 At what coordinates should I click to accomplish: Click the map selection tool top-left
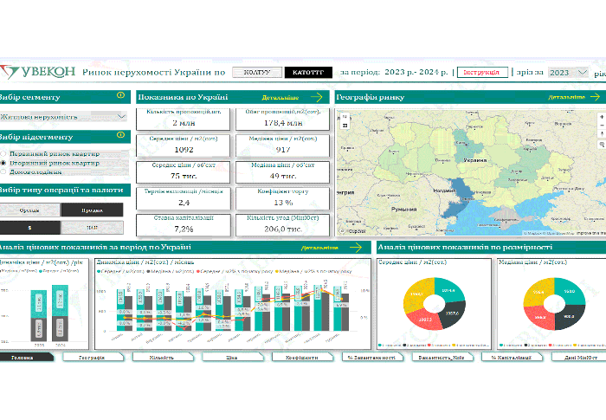click(345, 126)
